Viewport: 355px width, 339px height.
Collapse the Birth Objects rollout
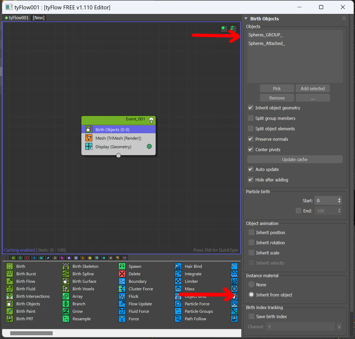point(246,19)
